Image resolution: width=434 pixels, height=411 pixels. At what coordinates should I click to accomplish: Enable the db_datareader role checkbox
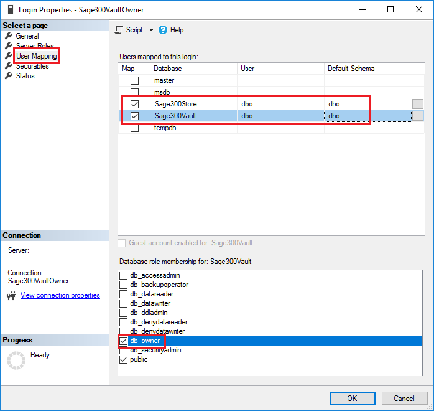[123, 294]
